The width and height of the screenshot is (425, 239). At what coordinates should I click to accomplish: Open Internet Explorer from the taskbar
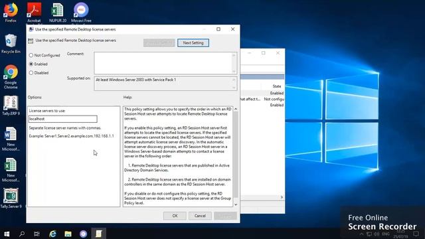(x=52, y=234)
